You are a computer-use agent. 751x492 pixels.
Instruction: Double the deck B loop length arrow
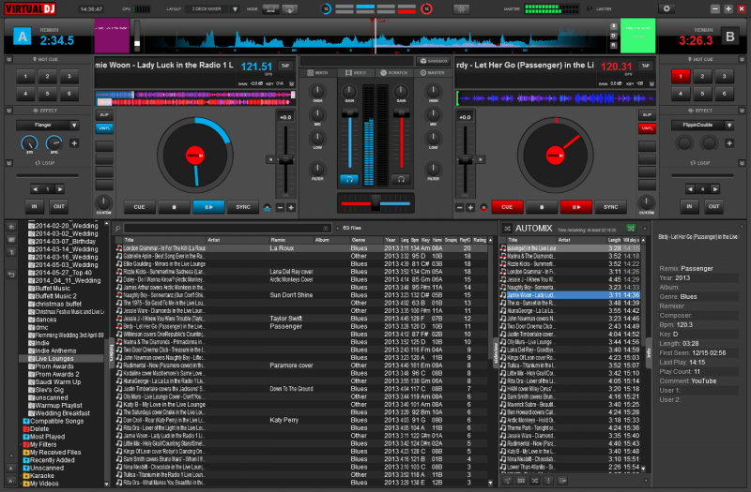click(x=714, y=189)
